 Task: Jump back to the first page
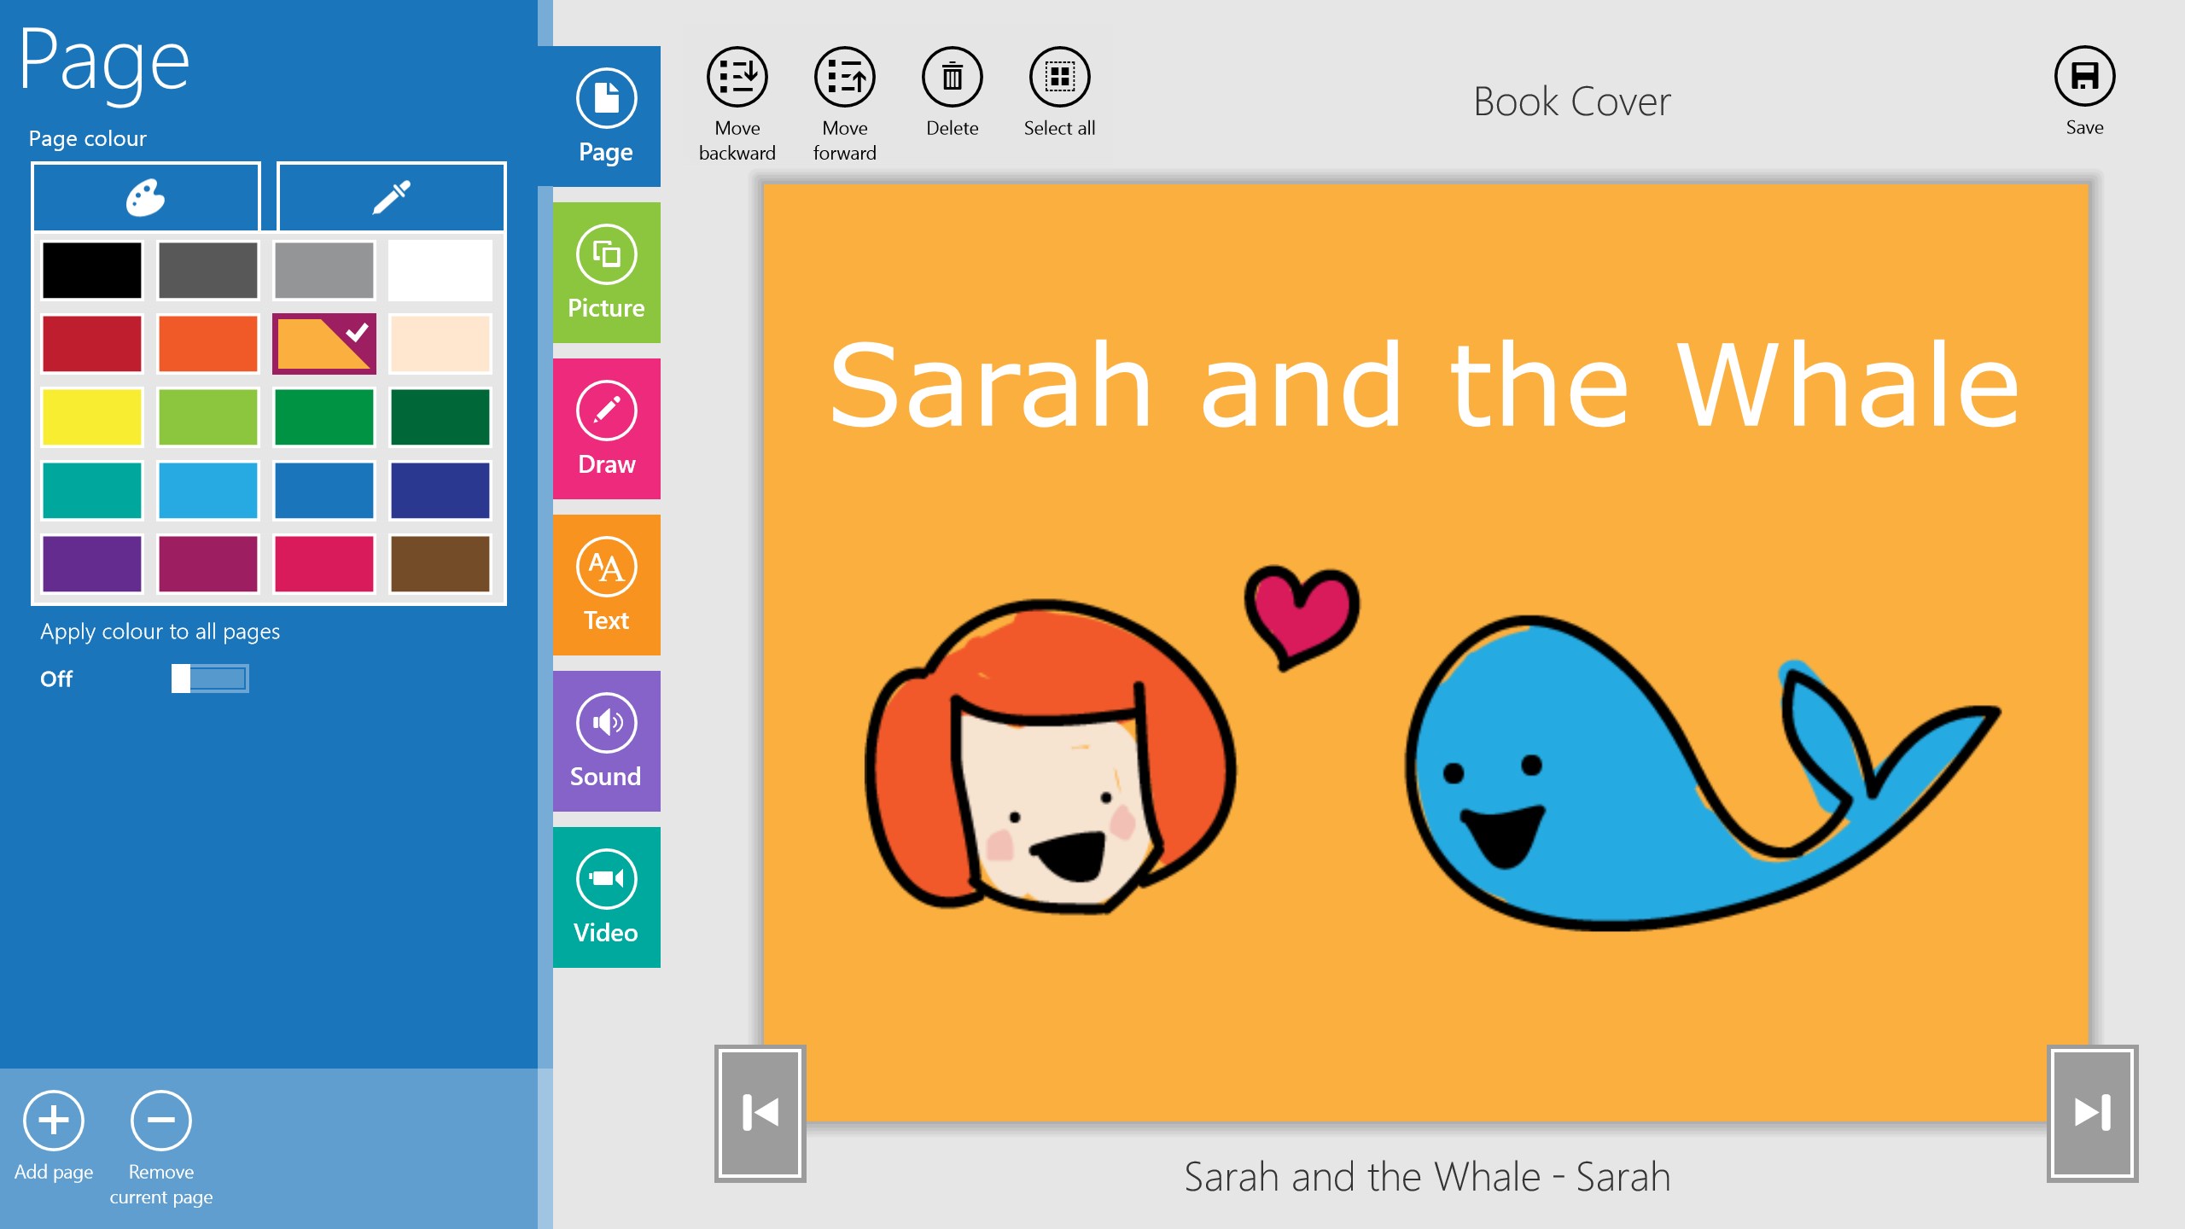[x=758, y=1111]
